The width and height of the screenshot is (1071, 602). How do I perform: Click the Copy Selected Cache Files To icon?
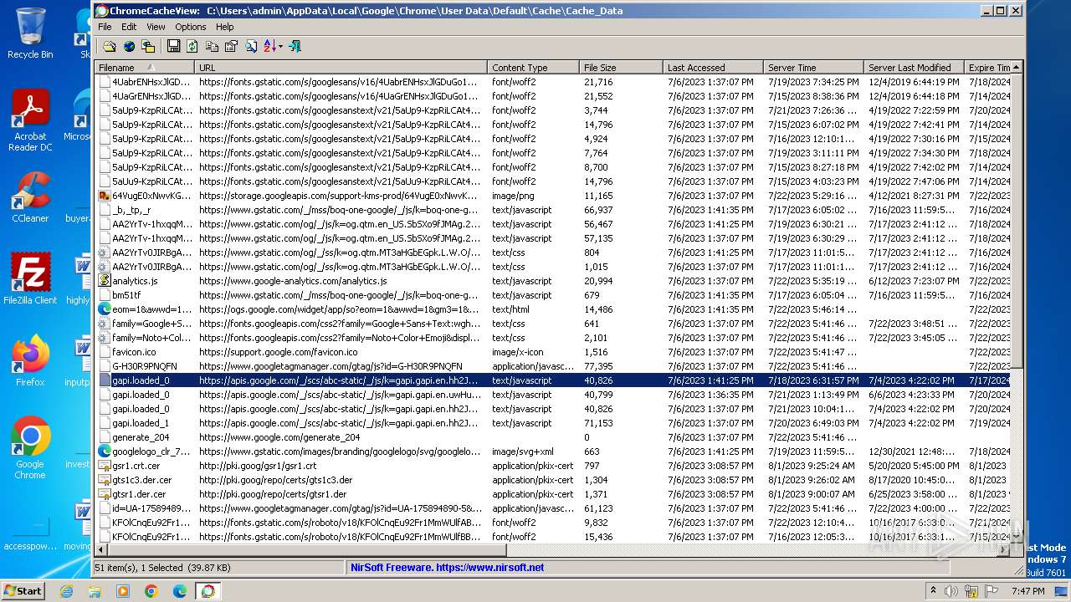[148, 47]
